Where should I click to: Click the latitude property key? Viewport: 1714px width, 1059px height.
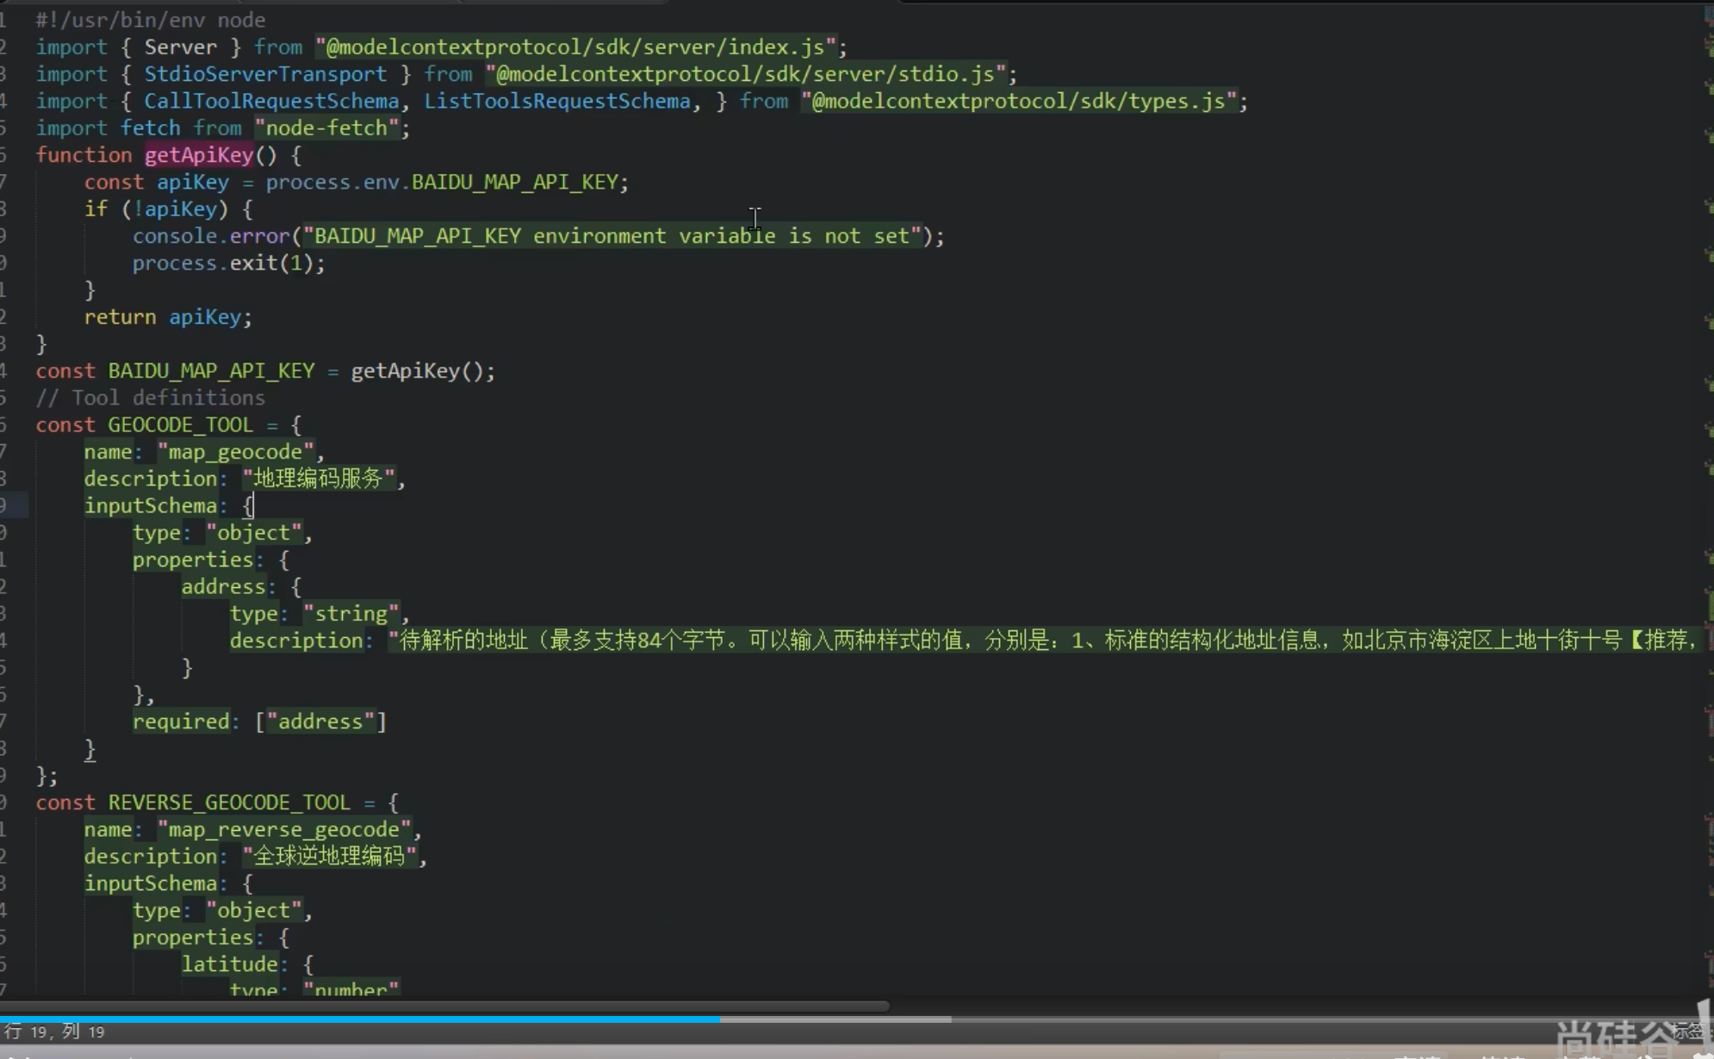coord(229,964)
